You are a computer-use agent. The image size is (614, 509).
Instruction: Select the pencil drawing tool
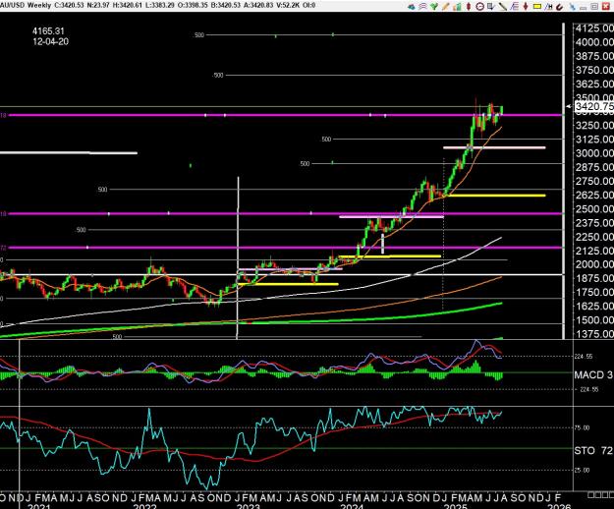pos(446,6)
